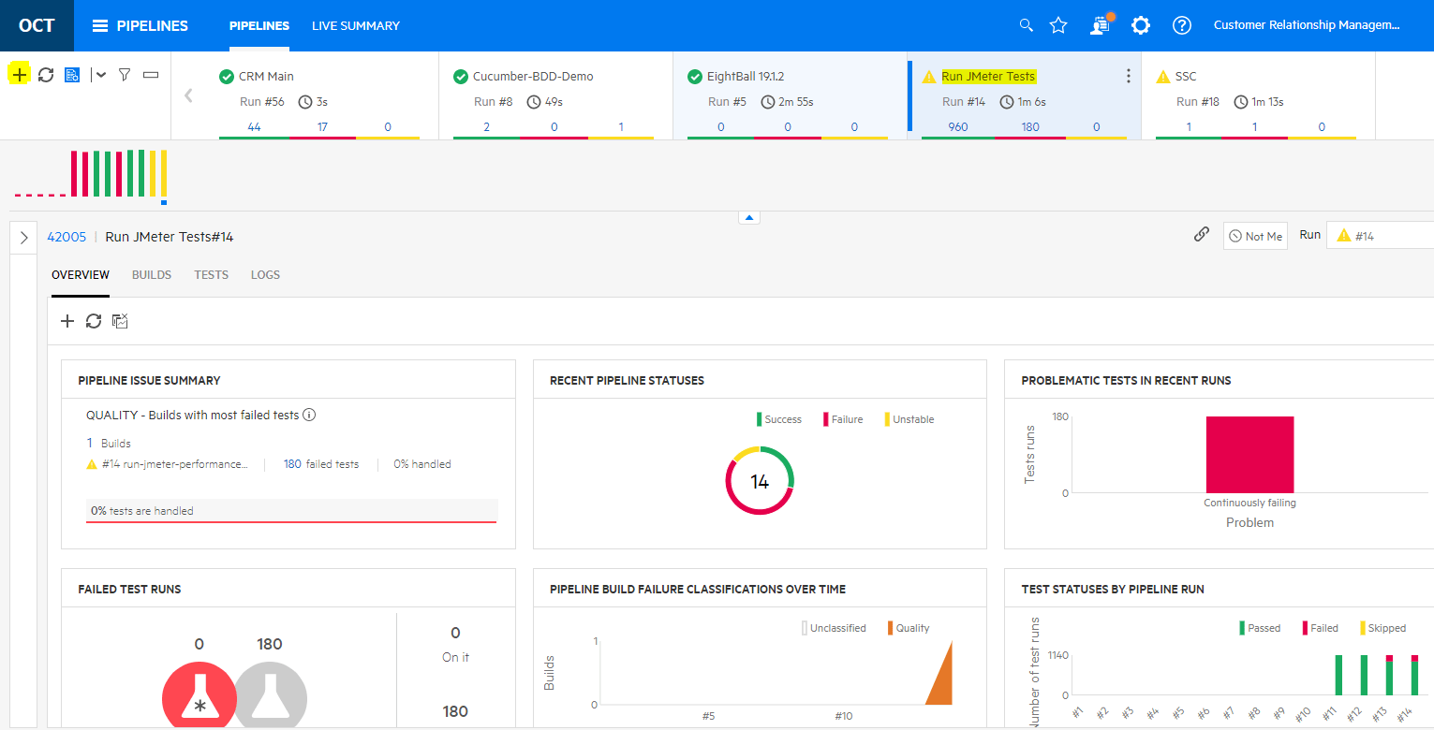1434x730 pixels.
Task: Open the settings gear
Action: click(1141, 25)
